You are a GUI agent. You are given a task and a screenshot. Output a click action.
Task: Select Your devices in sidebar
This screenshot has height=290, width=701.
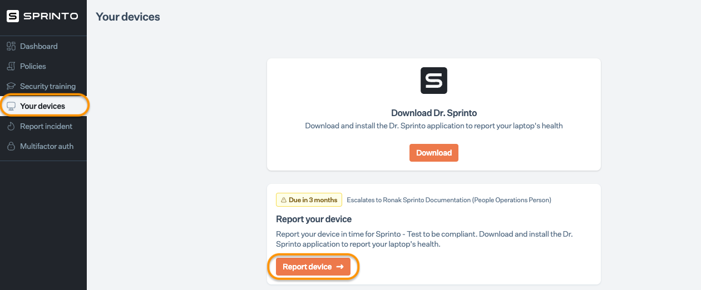(x=45, y=106)
